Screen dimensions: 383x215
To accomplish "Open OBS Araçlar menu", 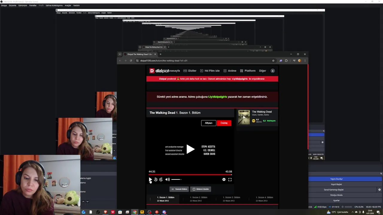I will pyautogui.click(x=68, y=5).
